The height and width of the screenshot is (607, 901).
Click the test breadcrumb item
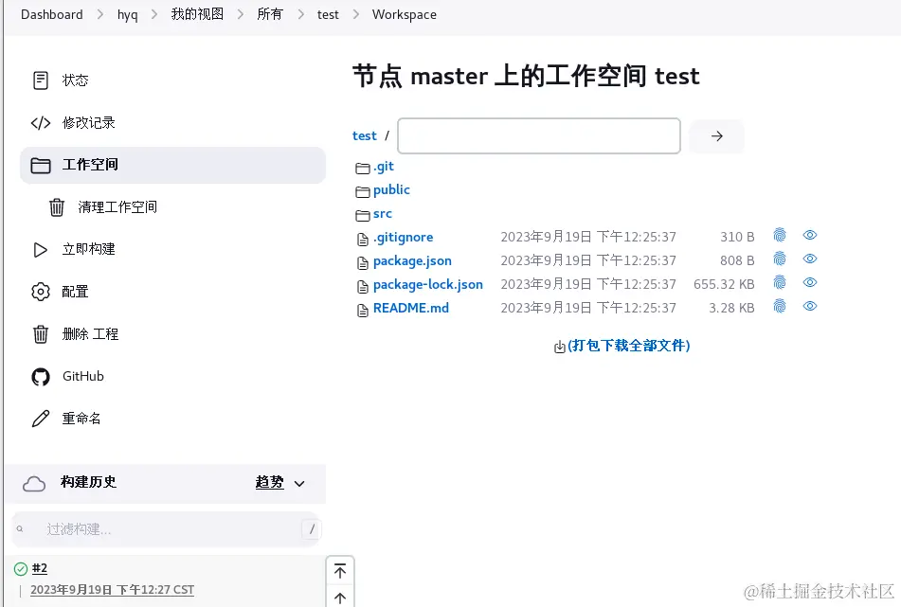328,14
